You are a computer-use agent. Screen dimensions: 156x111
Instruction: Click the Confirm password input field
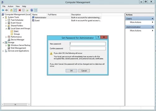coord(88,48)
